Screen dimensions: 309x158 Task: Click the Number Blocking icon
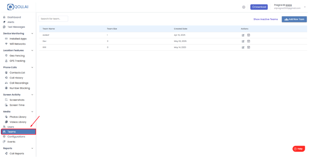[6, 88]
